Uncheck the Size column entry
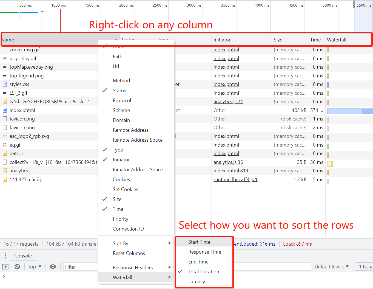 (x=136, y=199)
